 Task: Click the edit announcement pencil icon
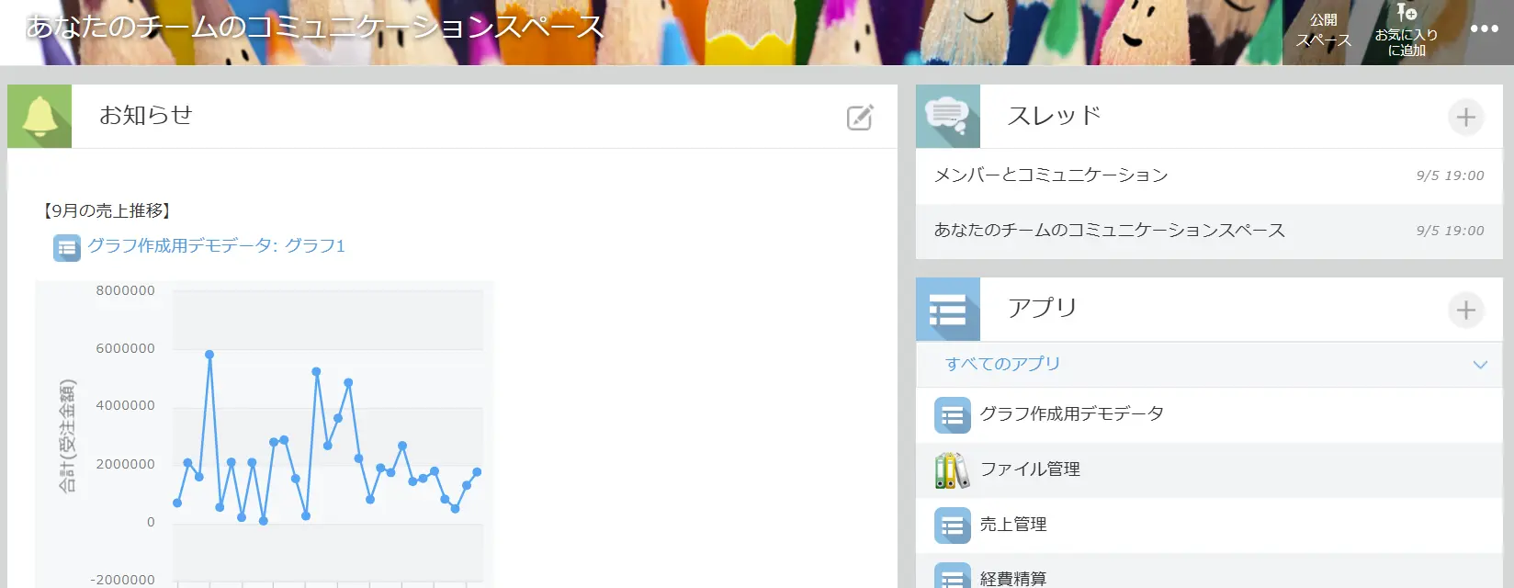tap(859, 118)
